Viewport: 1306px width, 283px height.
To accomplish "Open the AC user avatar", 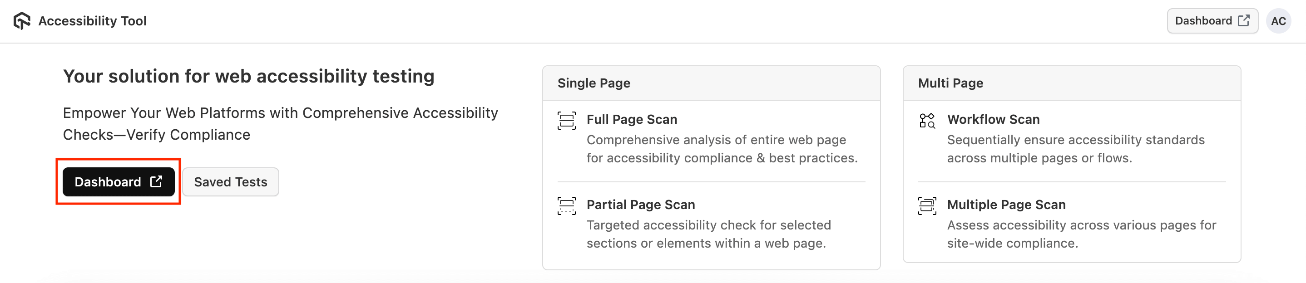I will click(1278, 21).
